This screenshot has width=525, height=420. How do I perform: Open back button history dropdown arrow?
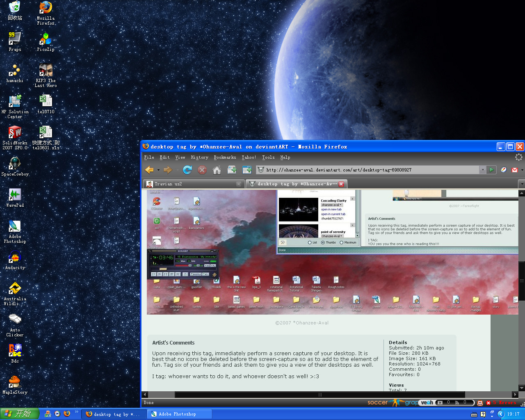point(158,170)
